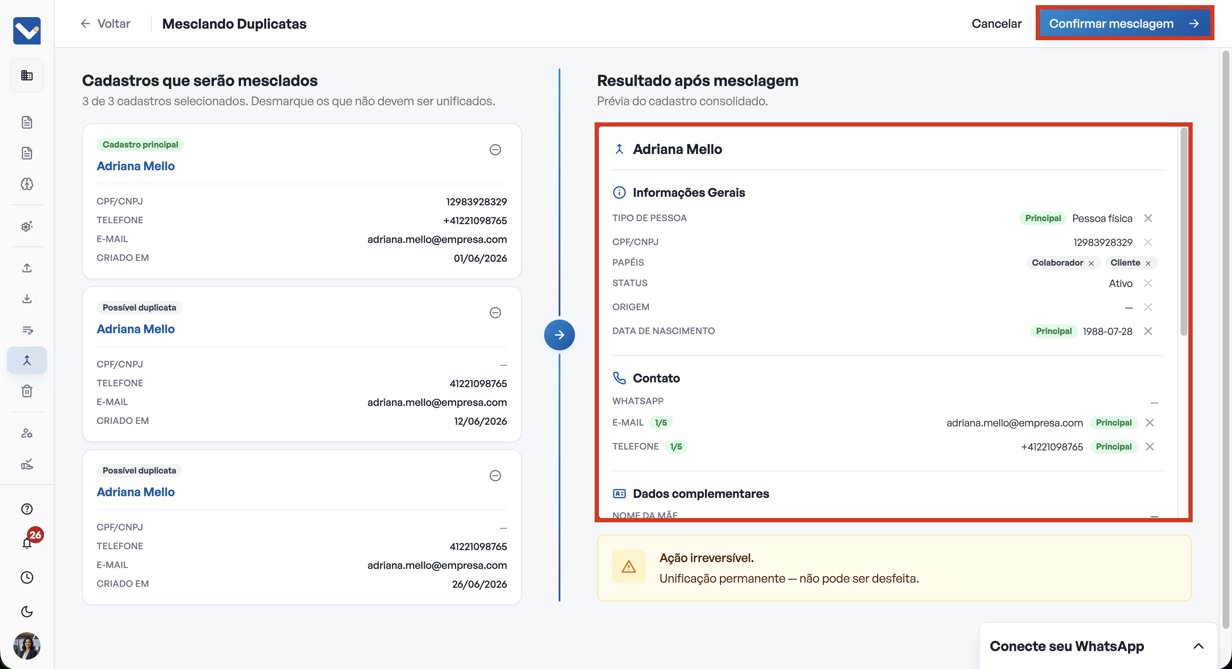Remove the CPF/CNPJ value in the merge preview
Image resolution: width=1232 pixels, height=669 pixels.
coord(1148,242)
